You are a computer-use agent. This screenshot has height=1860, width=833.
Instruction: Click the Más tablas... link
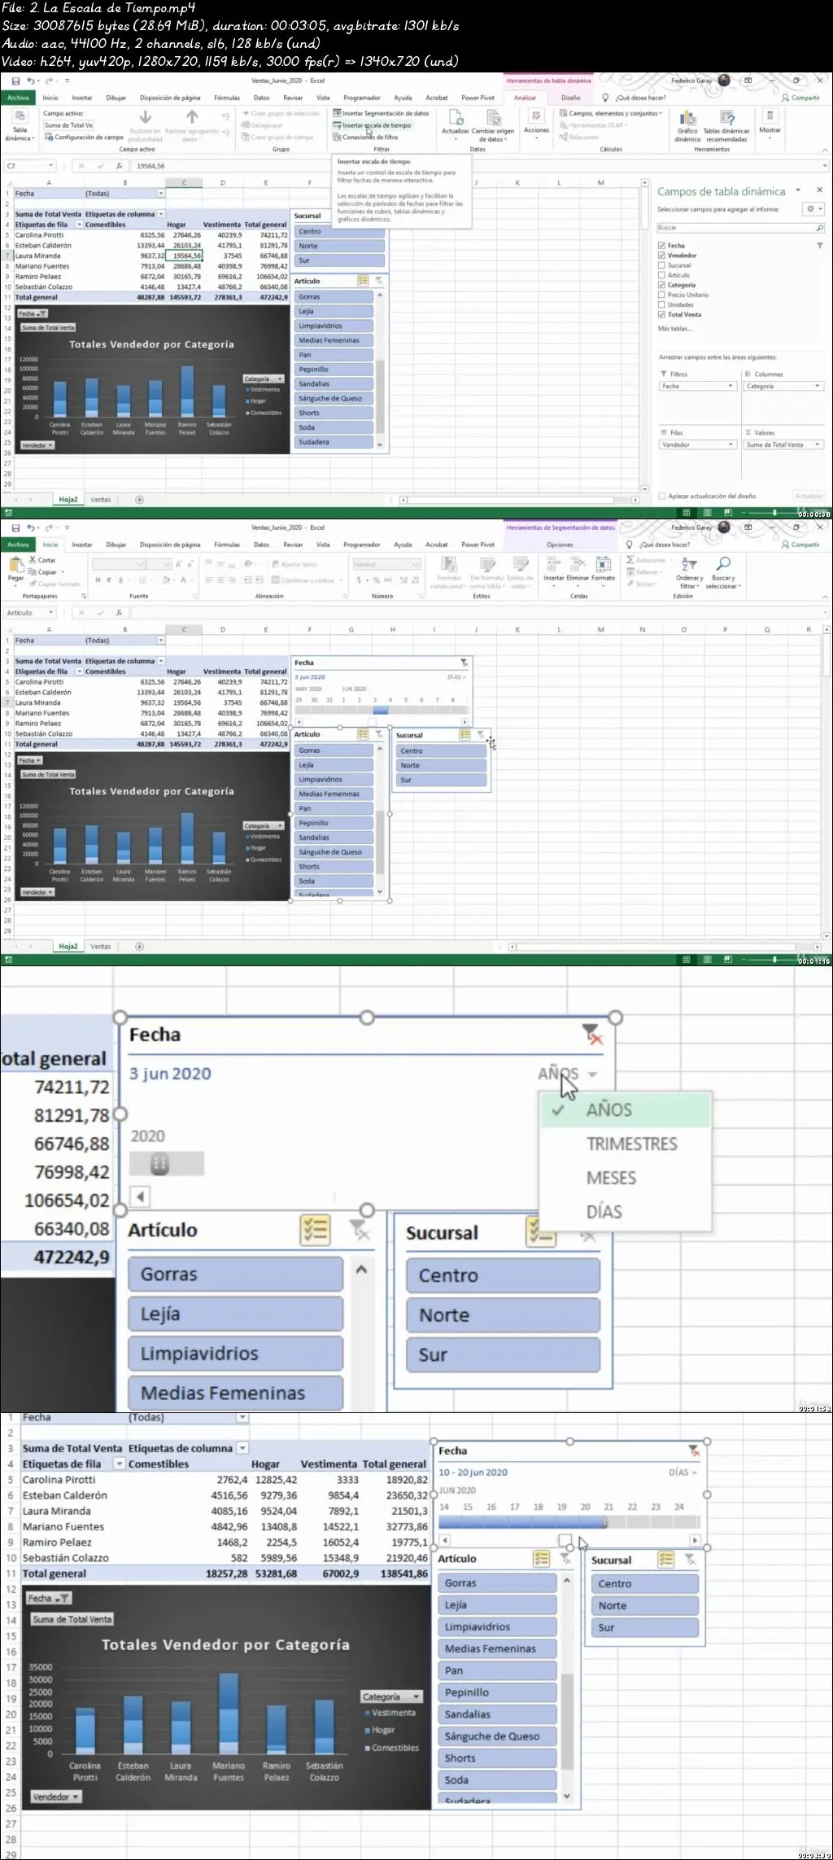pos(674,329)
